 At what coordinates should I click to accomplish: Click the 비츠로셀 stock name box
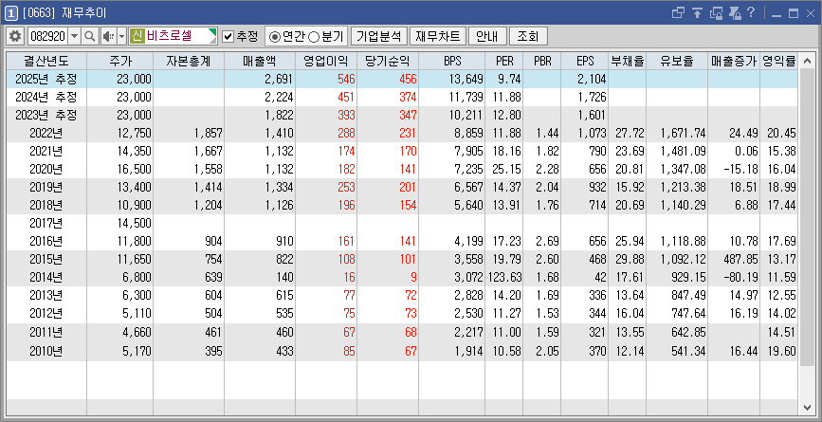point(173,36)
